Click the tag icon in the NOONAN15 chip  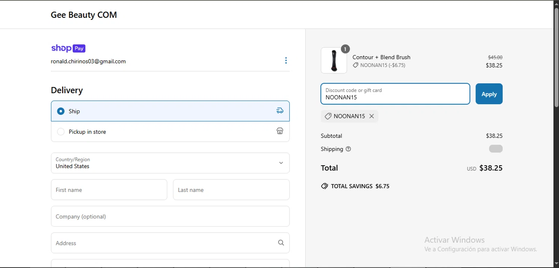pyautogui.click(x=328, y=116)
